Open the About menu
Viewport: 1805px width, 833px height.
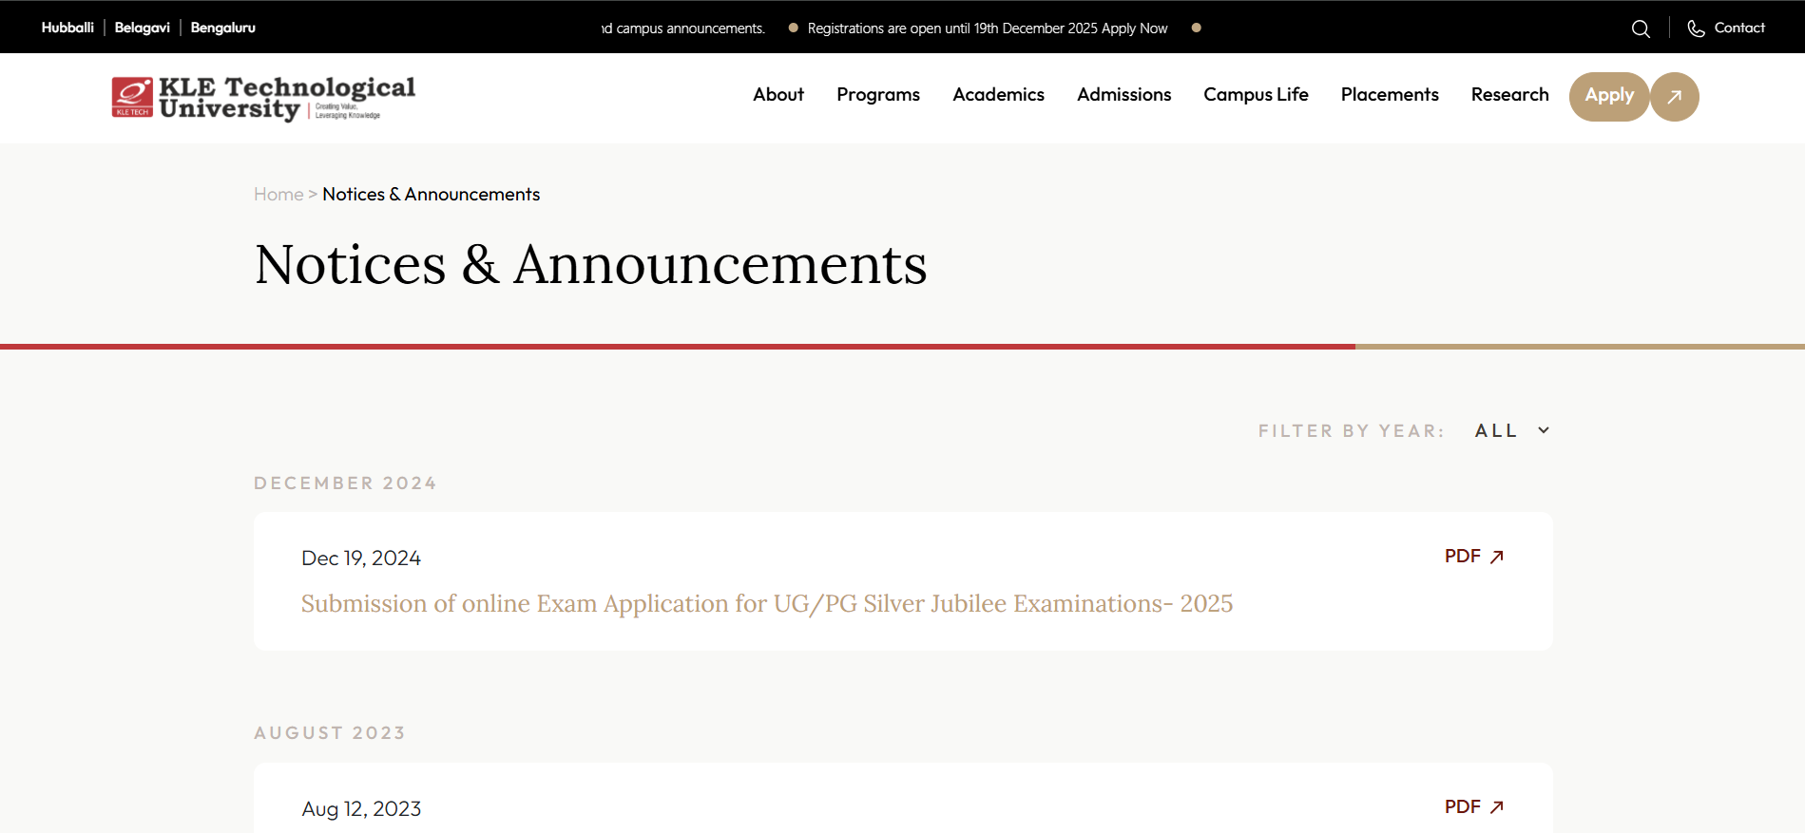click(x=778, y=95)
